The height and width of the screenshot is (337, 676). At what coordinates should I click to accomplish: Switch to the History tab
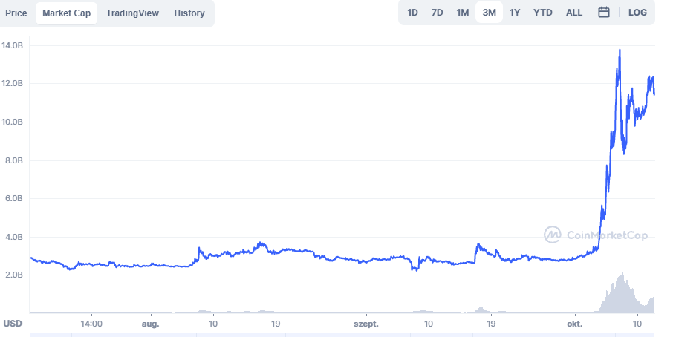click(x=189, y=13)
